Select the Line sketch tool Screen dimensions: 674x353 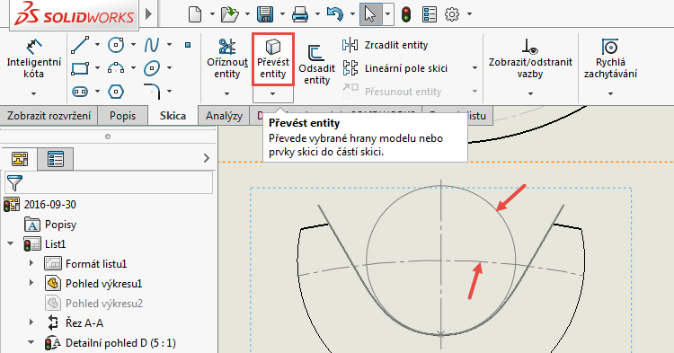point(80,45)
